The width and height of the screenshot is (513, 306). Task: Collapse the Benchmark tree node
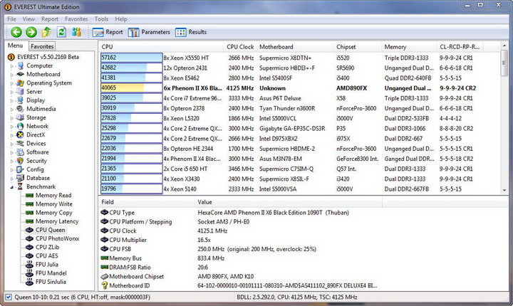[12, 187]
